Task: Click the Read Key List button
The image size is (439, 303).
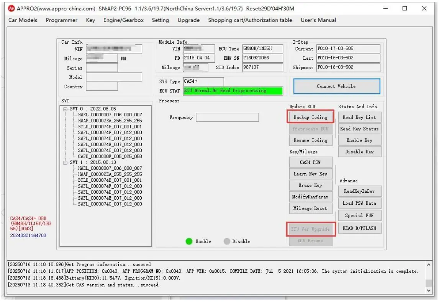Action: coord(359,117)
